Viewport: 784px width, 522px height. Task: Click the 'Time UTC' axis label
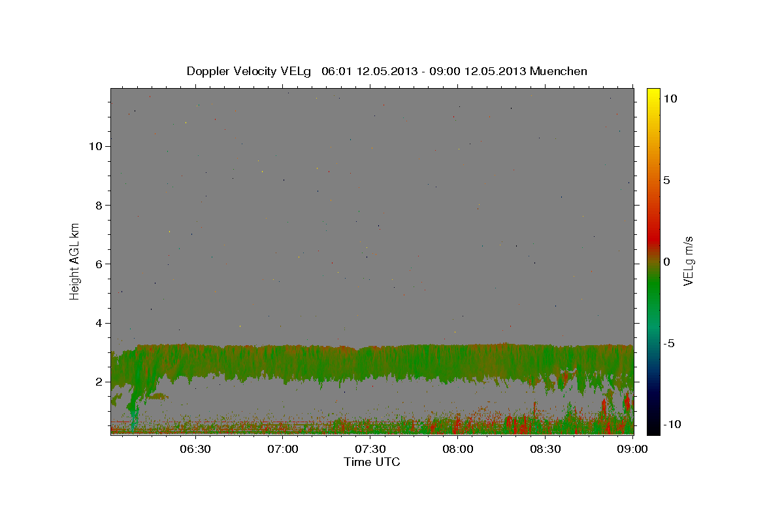click(x=372, y=462)
